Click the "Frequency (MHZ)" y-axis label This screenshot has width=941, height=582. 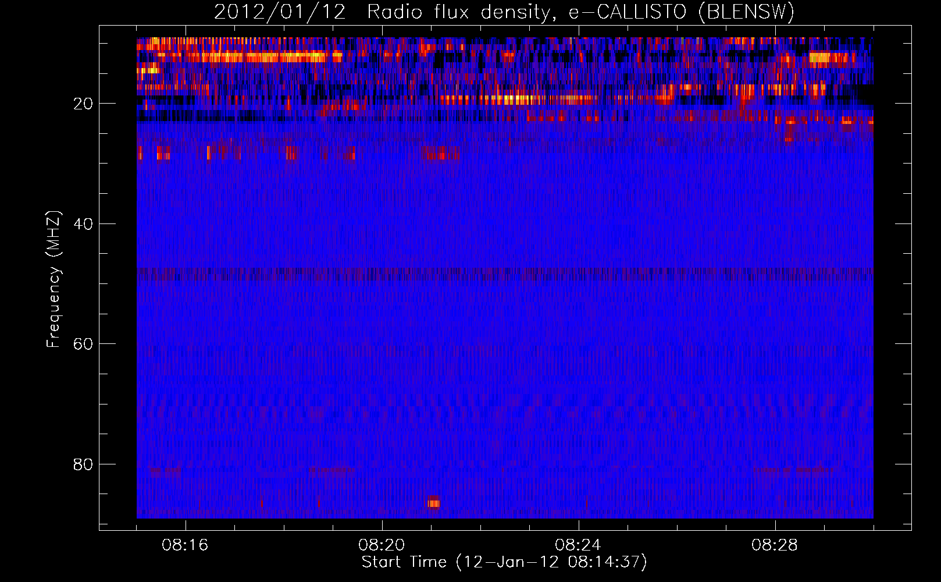(x=53, y=279)
